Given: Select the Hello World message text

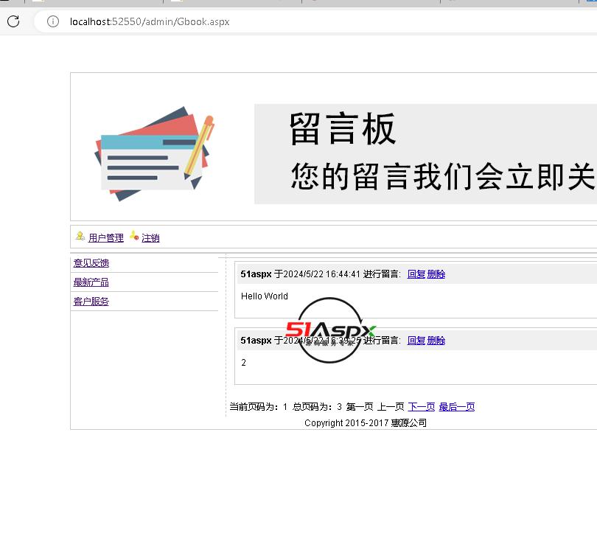Looking at the screenshot, I should [x=265, y=296].
